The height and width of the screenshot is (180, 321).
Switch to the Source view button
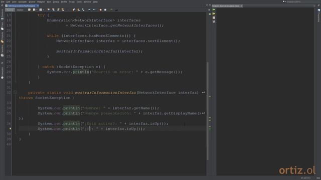pos(10,10)
